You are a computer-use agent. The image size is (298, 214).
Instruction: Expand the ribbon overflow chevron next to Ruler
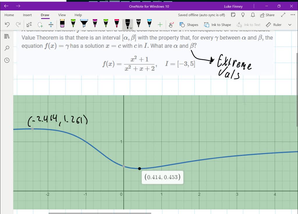(x=290, y=25)
